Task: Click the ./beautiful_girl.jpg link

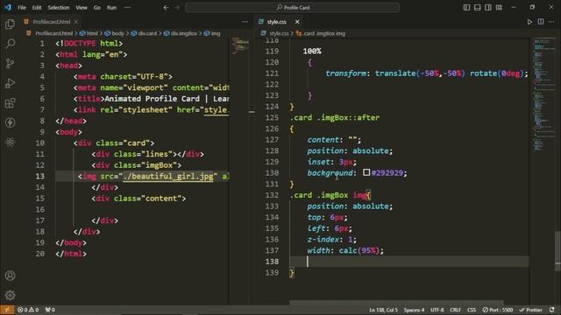Action: coord(168,176)
